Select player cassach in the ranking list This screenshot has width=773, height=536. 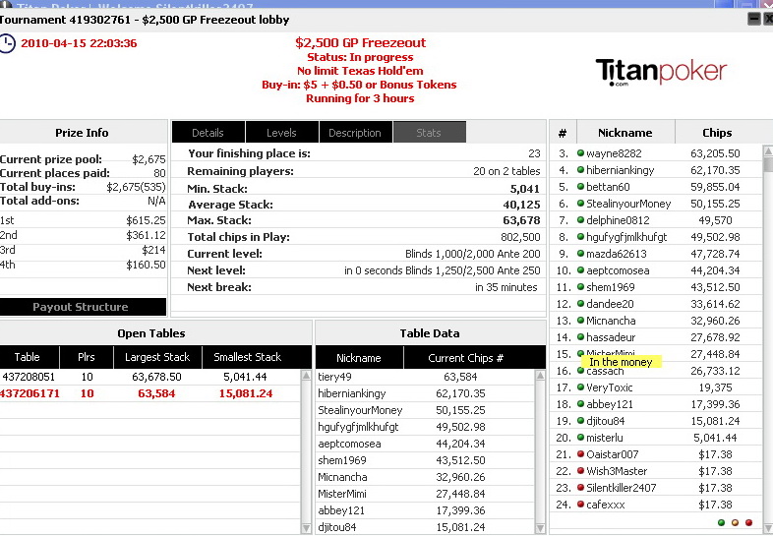click(x=656, y=371)
